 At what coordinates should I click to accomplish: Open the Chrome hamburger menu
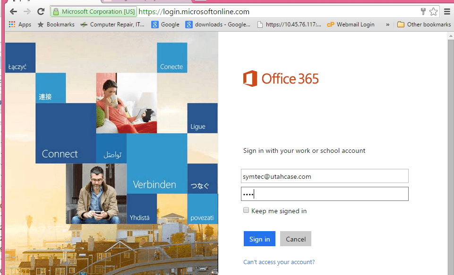[x=447, y=12]
